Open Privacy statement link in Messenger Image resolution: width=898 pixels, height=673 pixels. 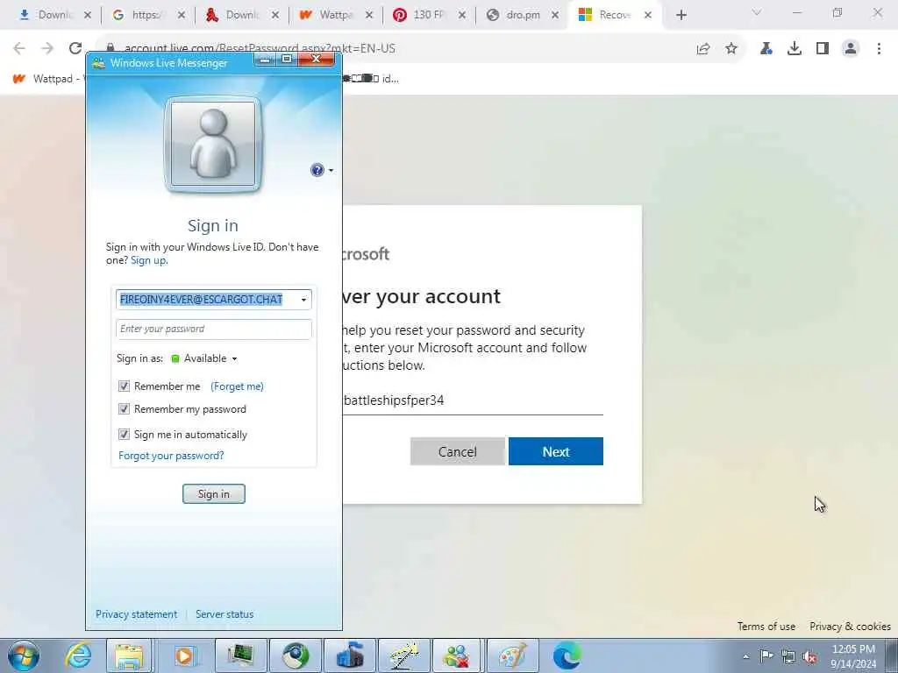click(136, 614)
